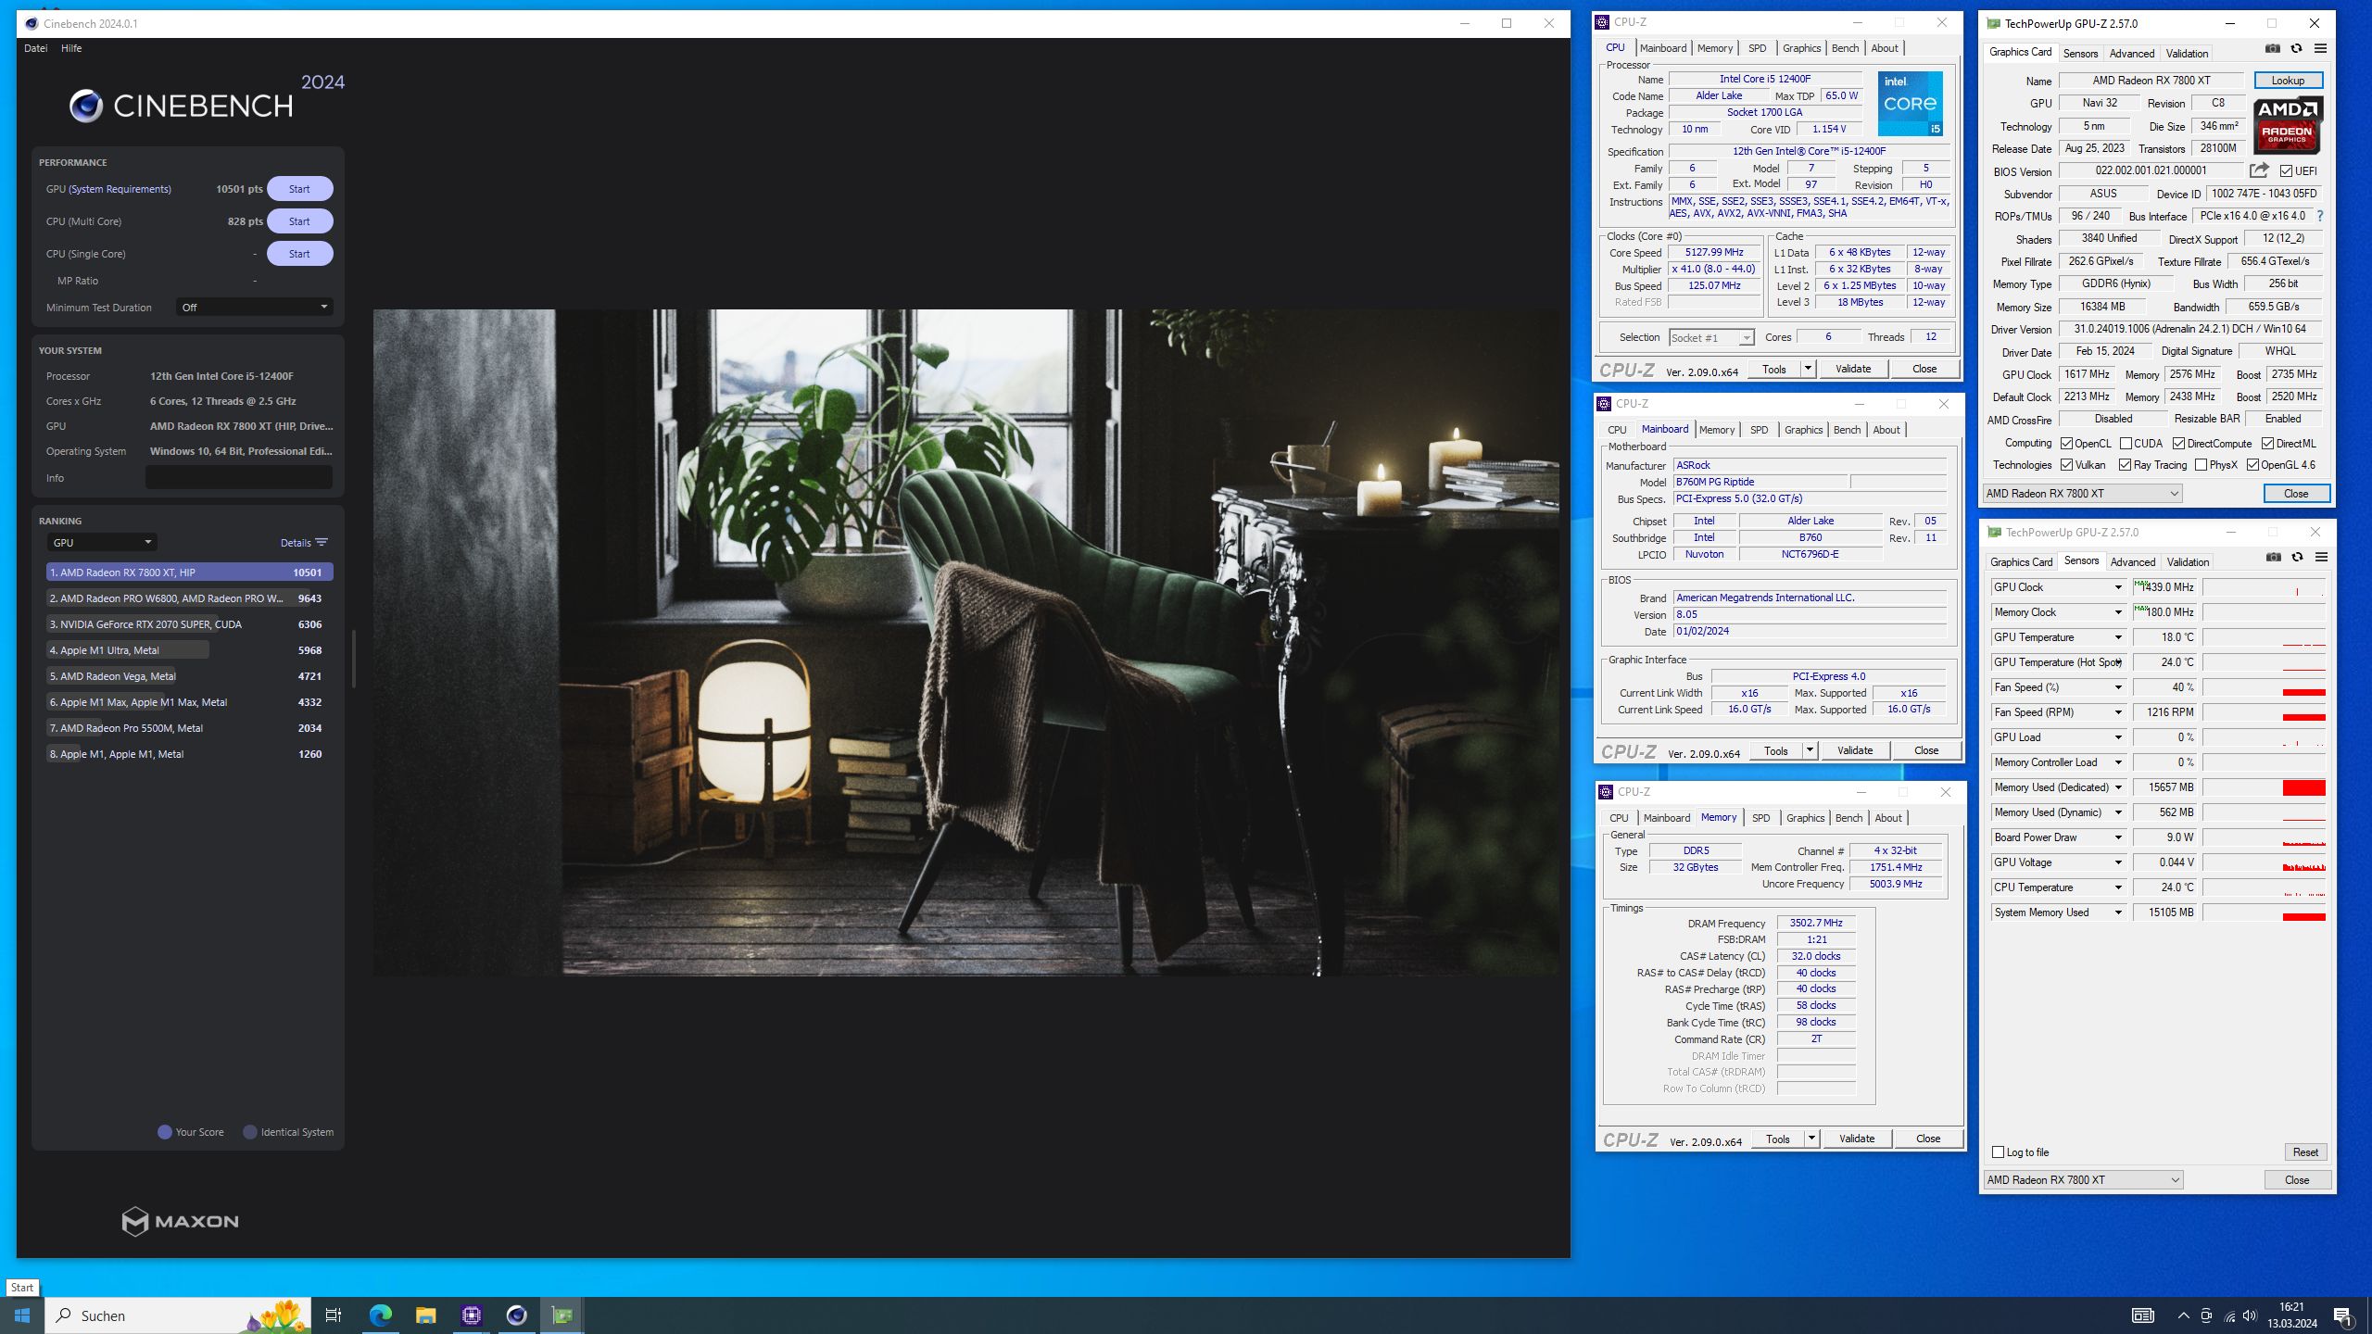
Task: Toggle the DirectML checkbox in GPU-Z
Action: click(2267, 444)
